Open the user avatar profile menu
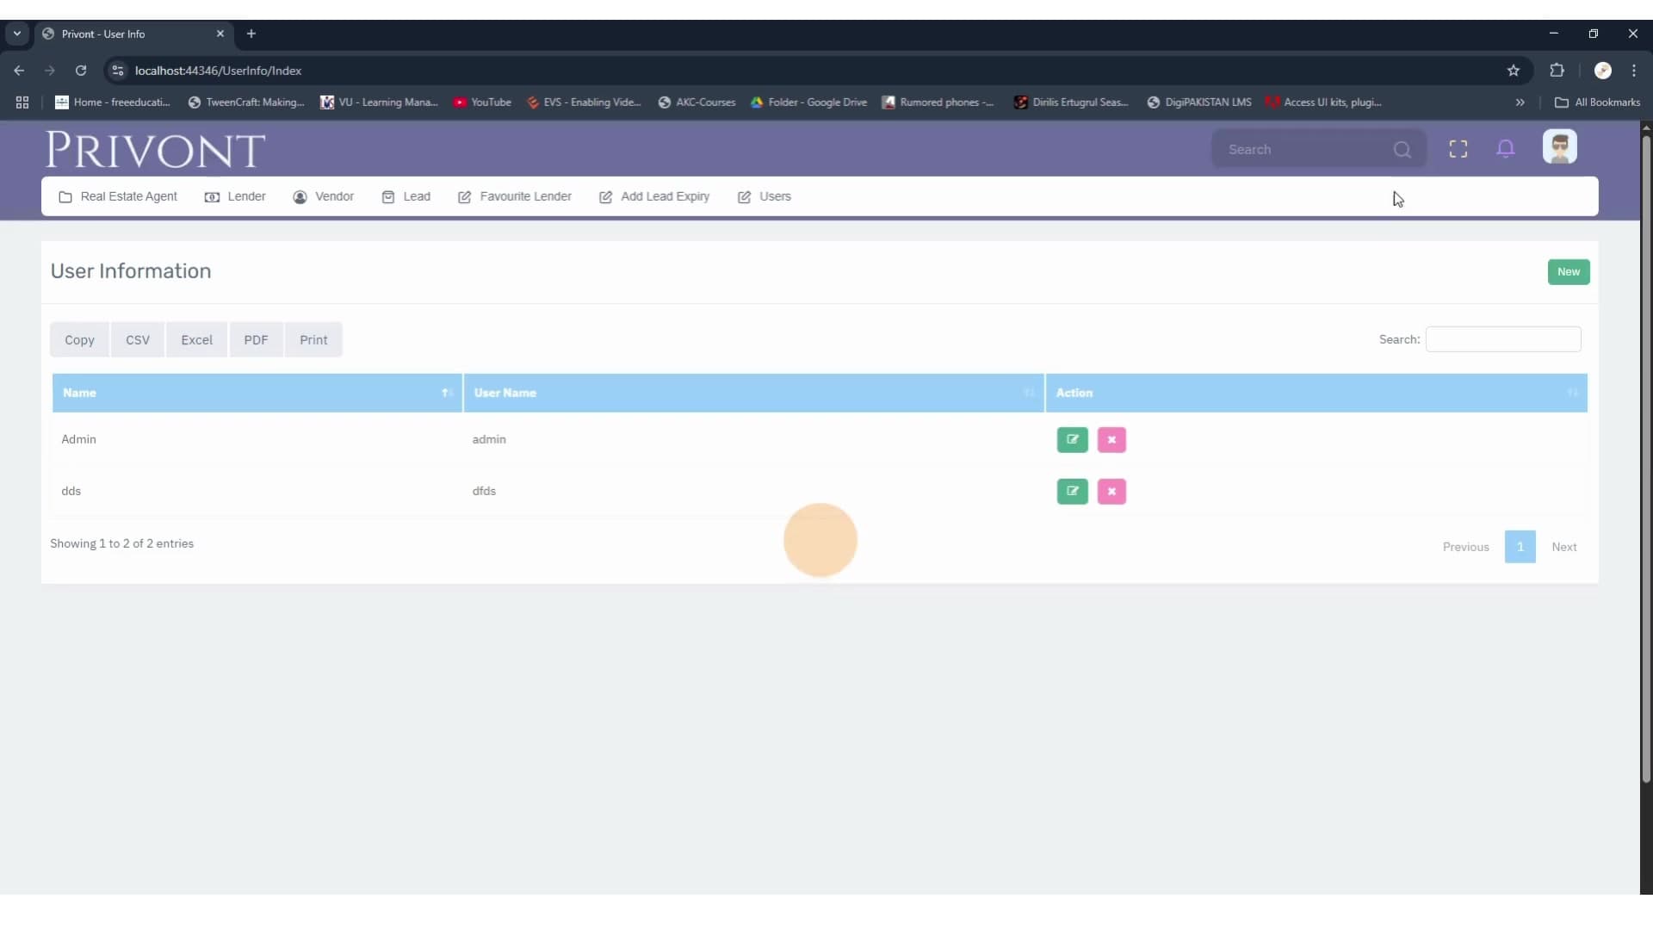1653x930 pixels. coord(1559,147)
